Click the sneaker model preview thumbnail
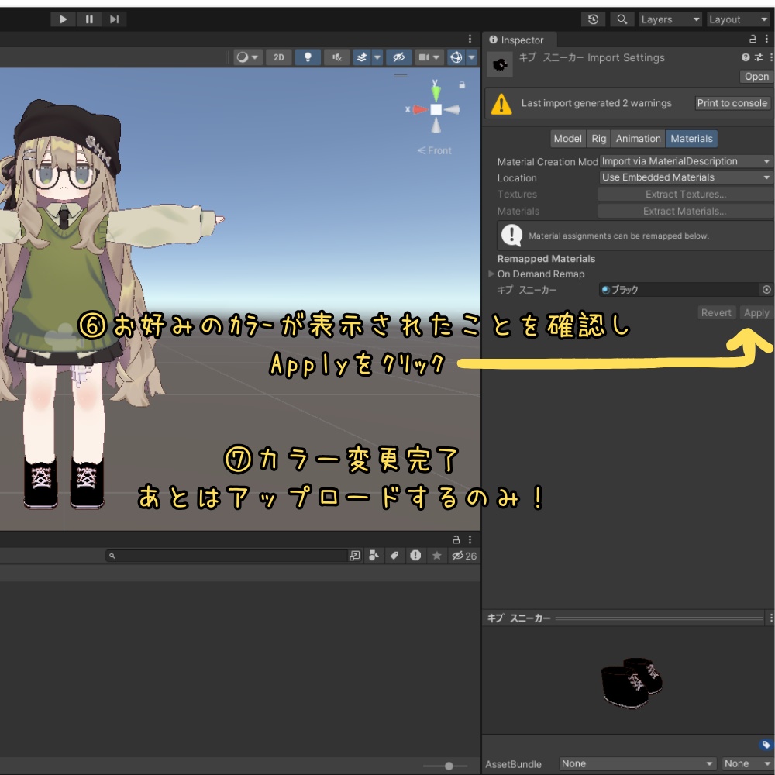The height and width of the screenshot is (775, 775). point(632,682)
